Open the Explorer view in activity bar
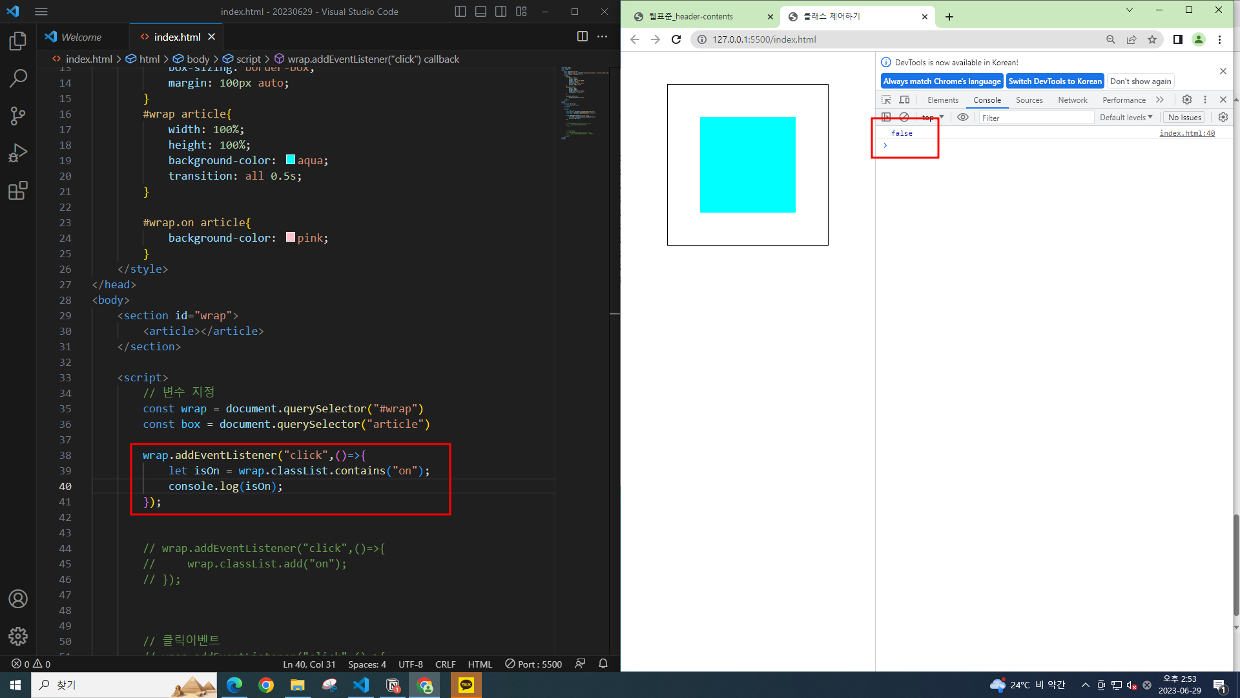 [17, 41]
